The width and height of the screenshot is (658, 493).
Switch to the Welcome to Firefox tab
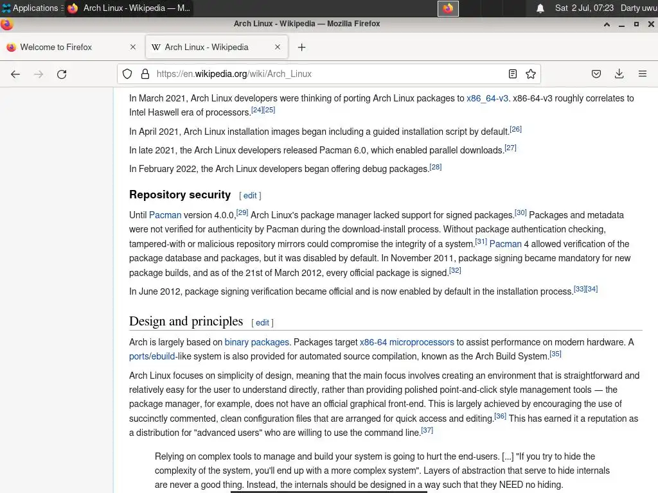71,47
